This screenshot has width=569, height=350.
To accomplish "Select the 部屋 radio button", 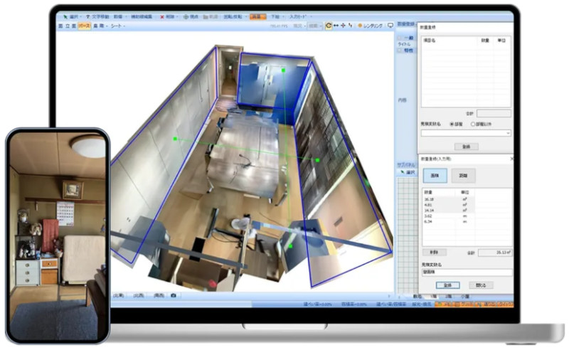I will [x=452, y=124].
